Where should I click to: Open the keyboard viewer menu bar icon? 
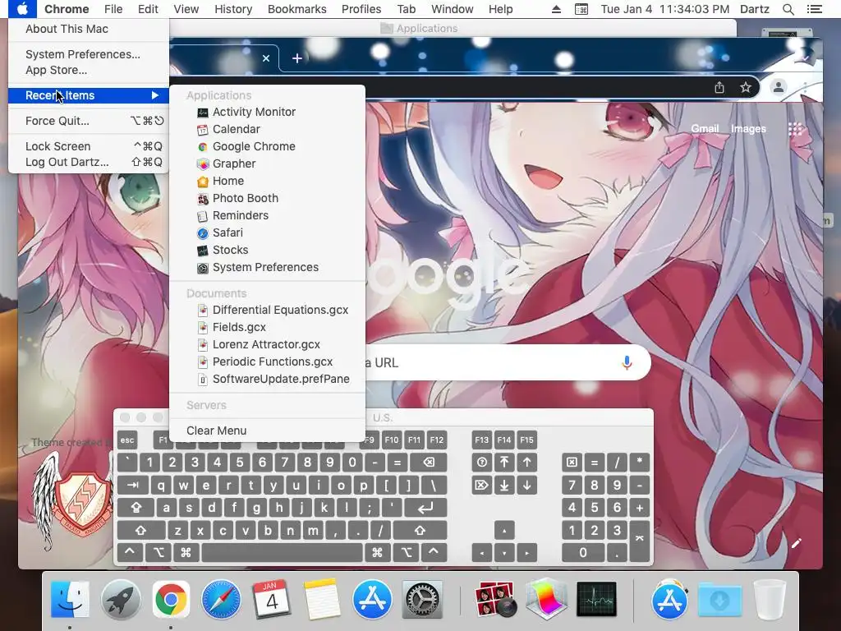click(581, 9)
